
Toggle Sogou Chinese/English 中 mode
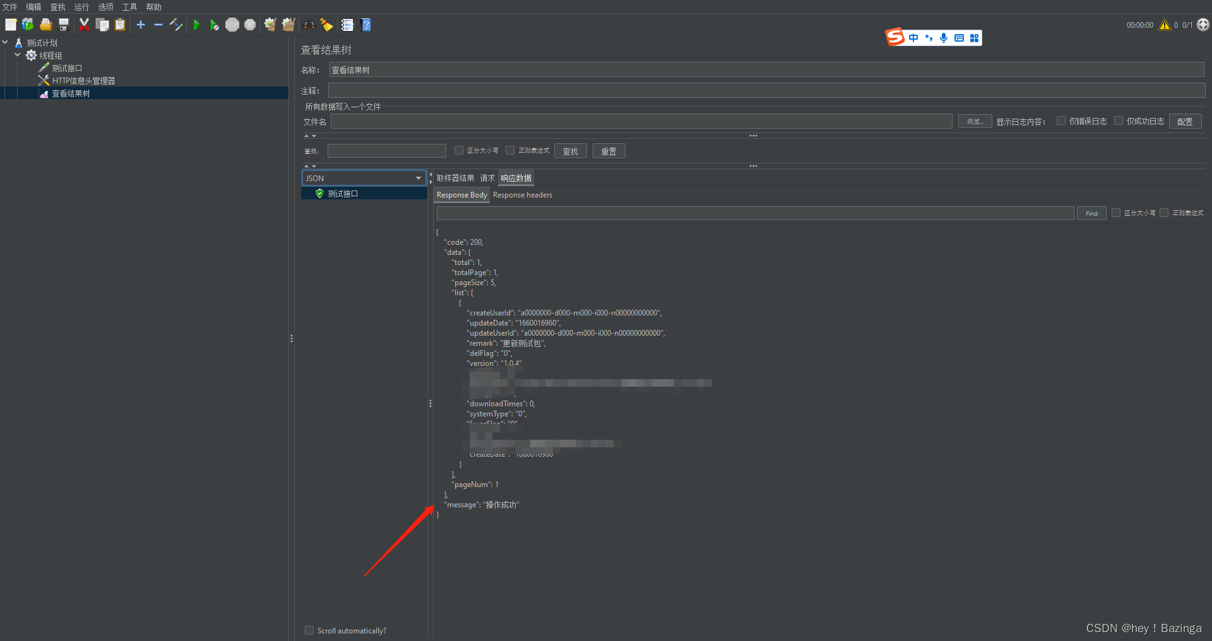(913, 38)
